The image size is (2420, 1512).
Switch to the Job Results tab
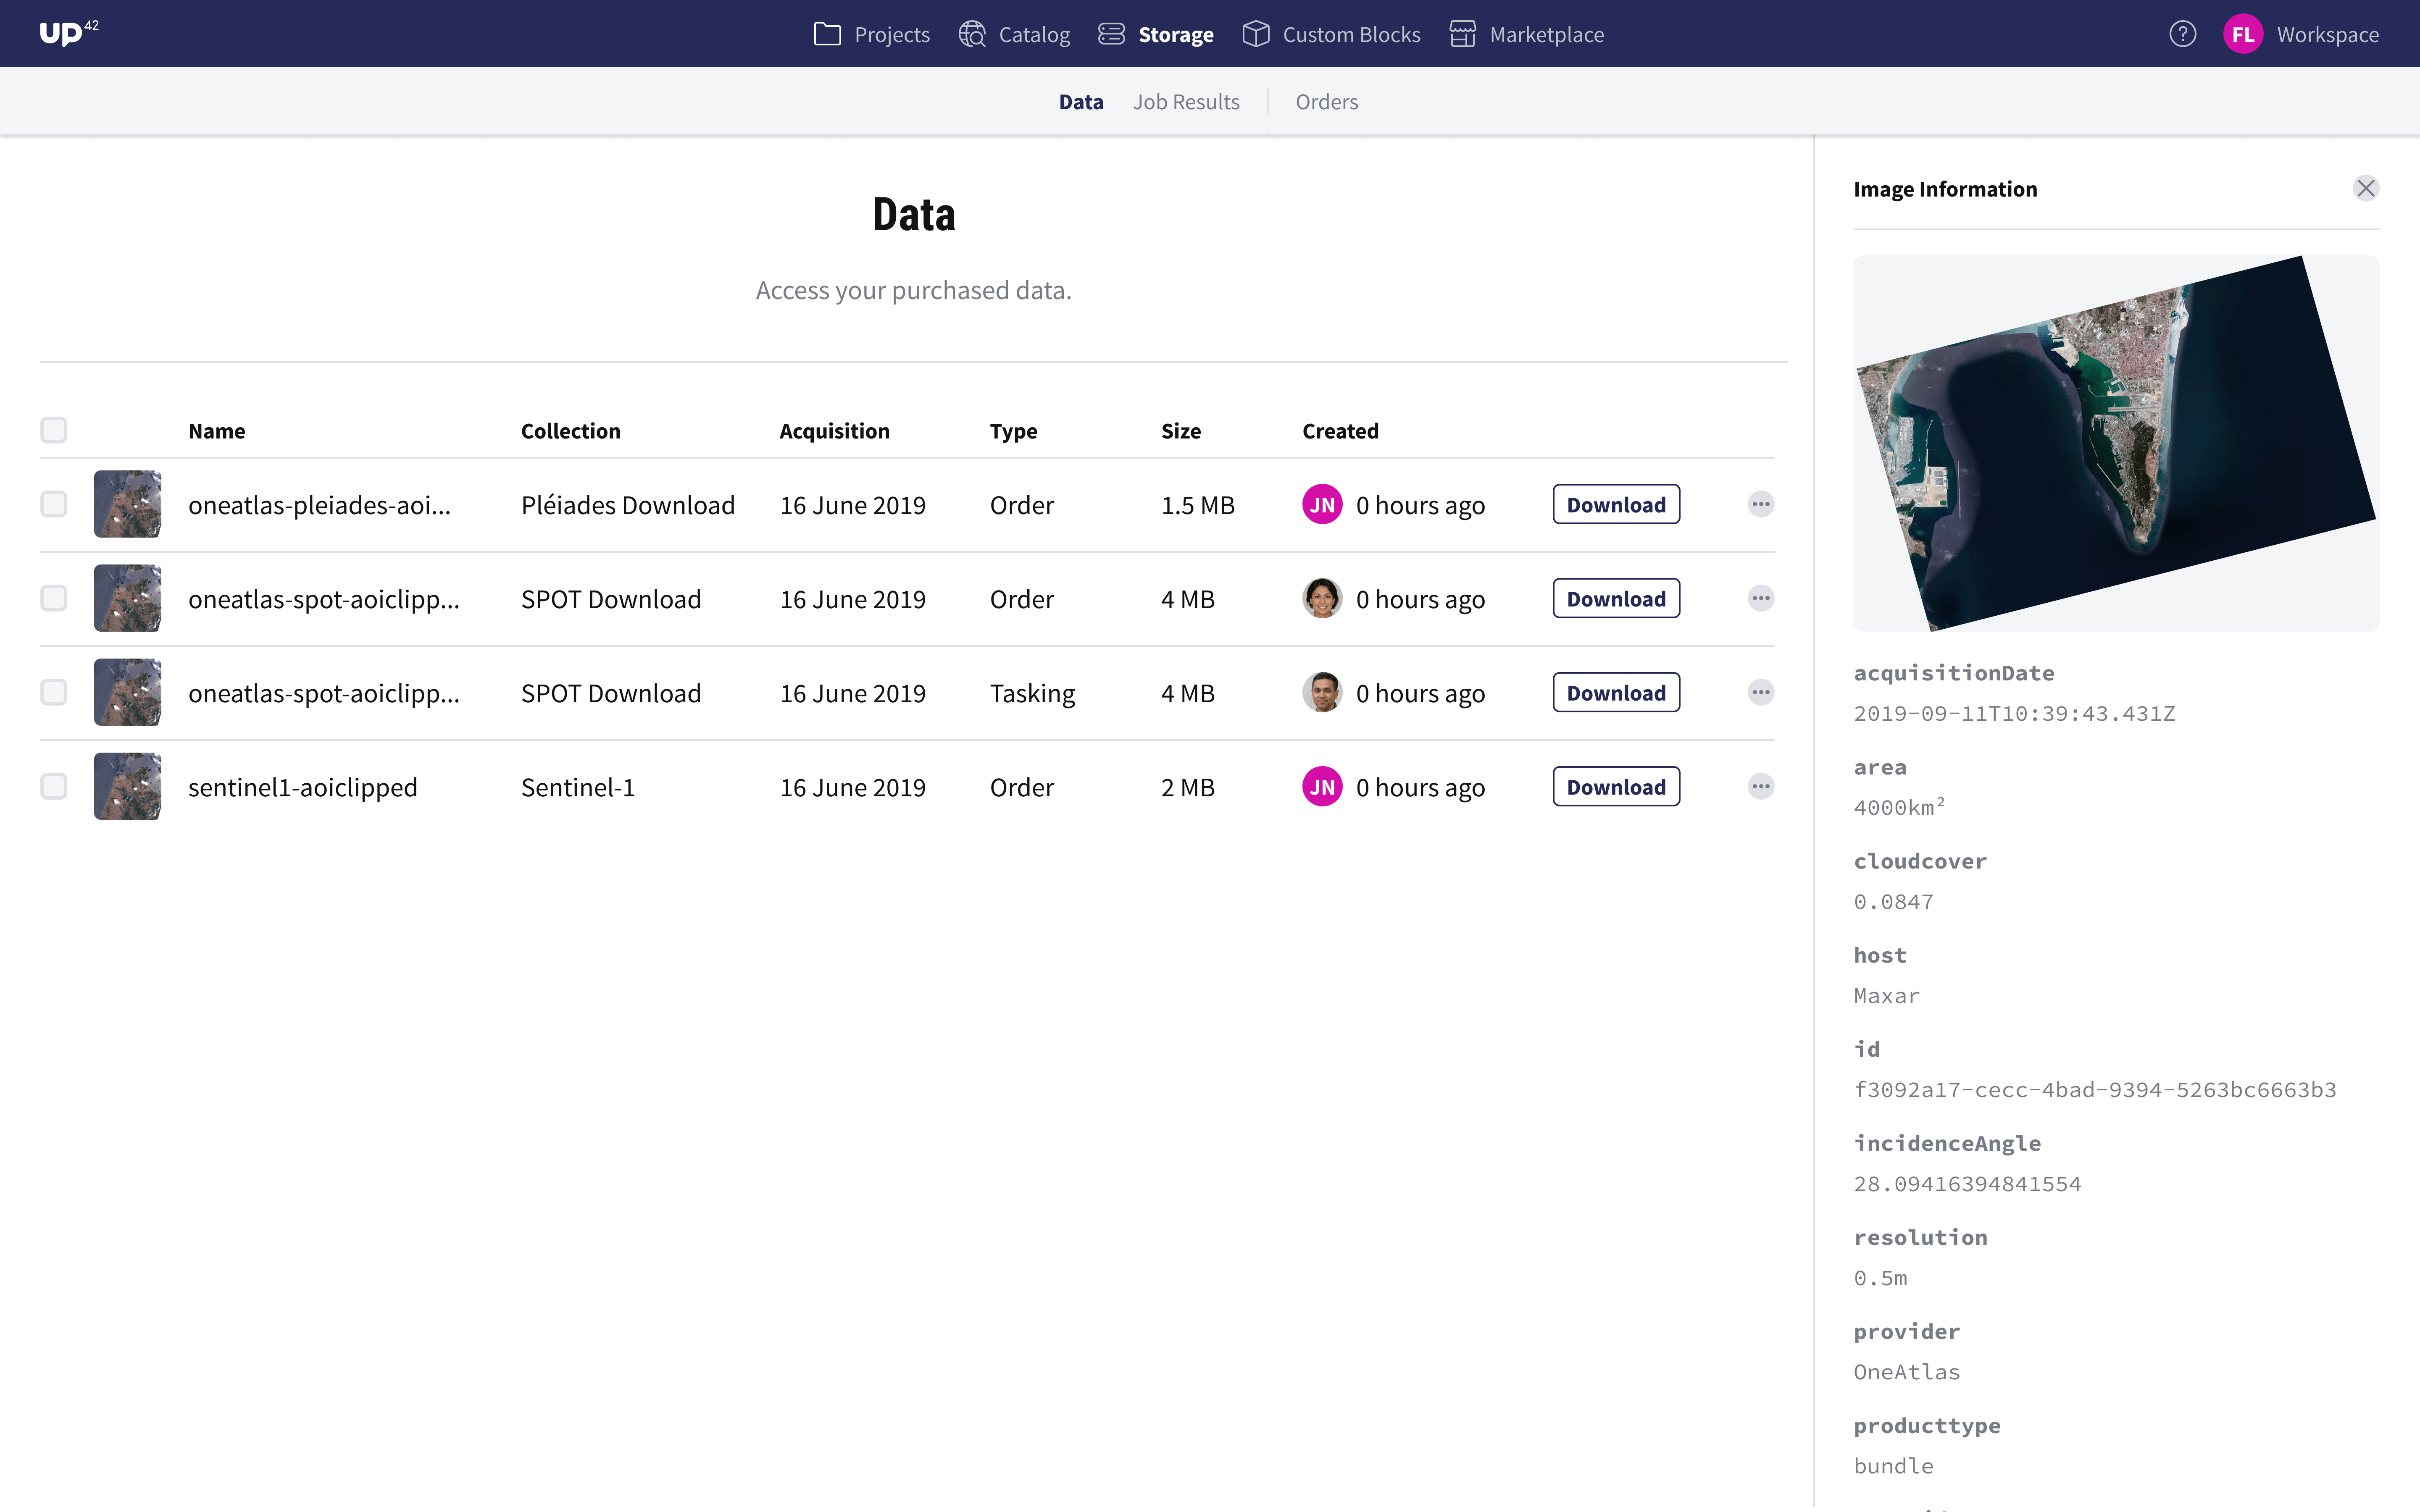pyautogui.click(x=1186, y=100)
